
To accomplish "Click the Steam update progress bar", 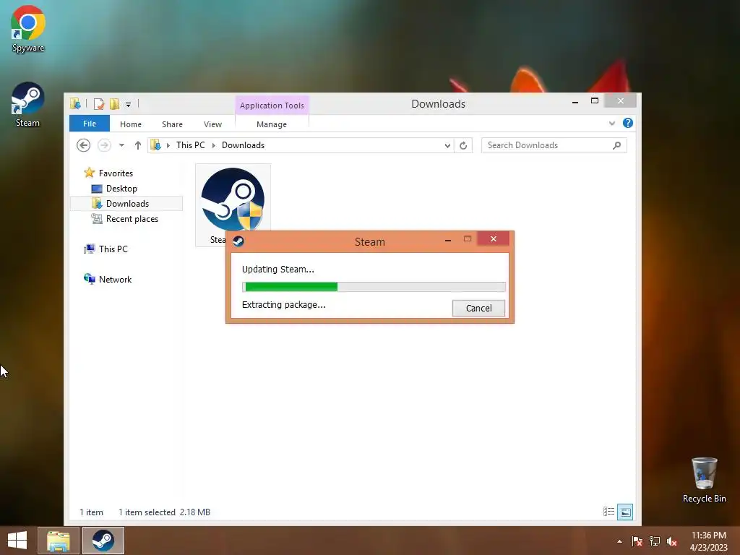I will coord(374,287).
